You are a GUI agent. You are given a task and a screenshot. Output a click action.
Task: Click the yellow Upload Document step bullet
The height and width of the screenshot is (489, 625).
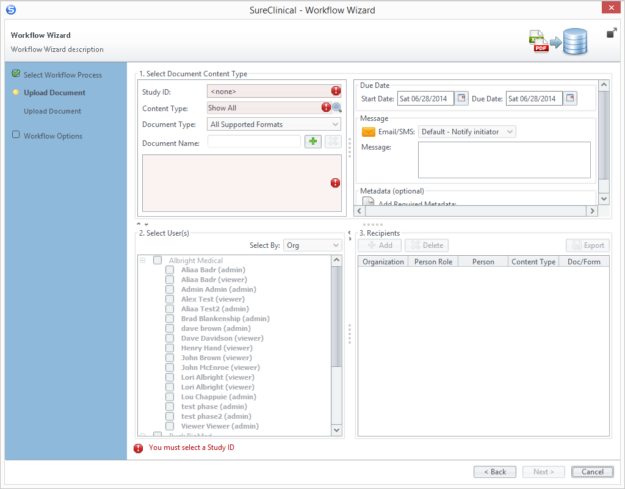pos(16,92)
